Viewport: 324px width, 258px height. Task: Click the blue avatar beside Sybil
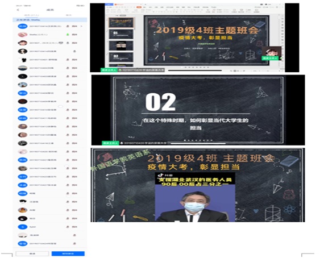pos(23,227)
